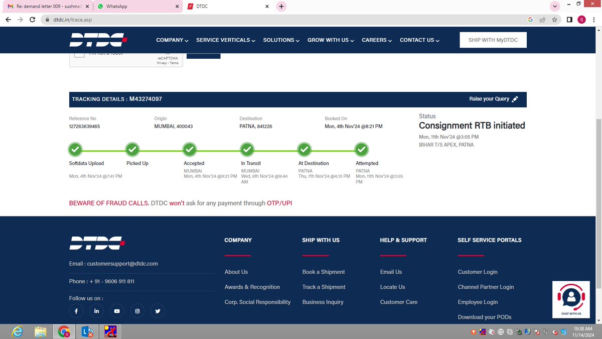Open Download your PODs link
Screen dimensions: 602x339
[485, 317]
